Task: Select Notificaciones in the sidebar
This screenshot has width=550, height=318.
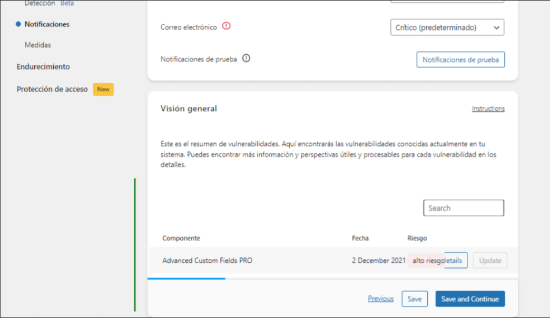Action: point(47,24)
